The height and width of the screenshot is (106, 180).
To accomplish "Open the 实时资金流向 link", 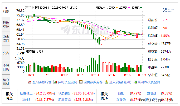I will click(x=67, y=82).
